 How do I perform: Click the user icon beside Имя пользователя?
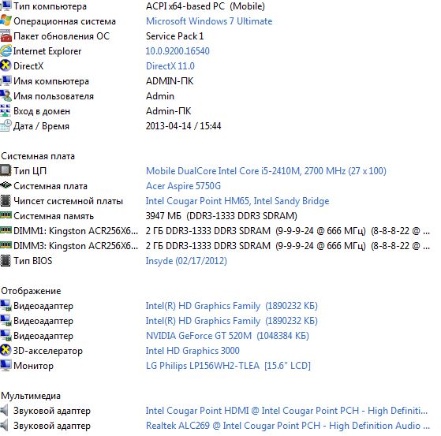click(6, 96)
